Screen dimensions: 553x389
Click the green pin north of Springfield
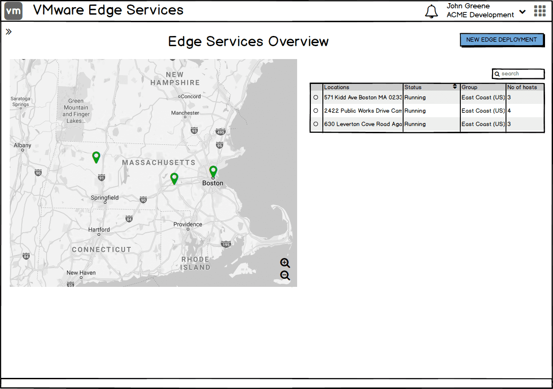(x=96, y=157)
